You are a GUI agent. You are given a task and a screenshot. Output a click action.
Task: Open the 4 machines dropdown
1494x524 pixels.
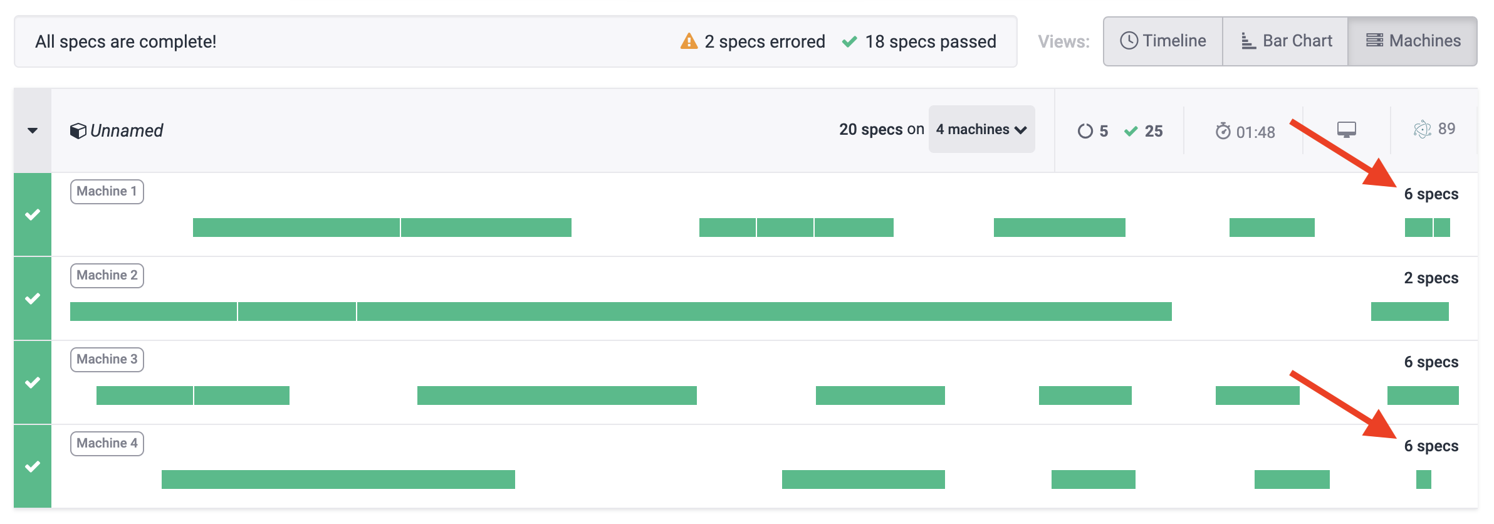[x=981, y=129]
